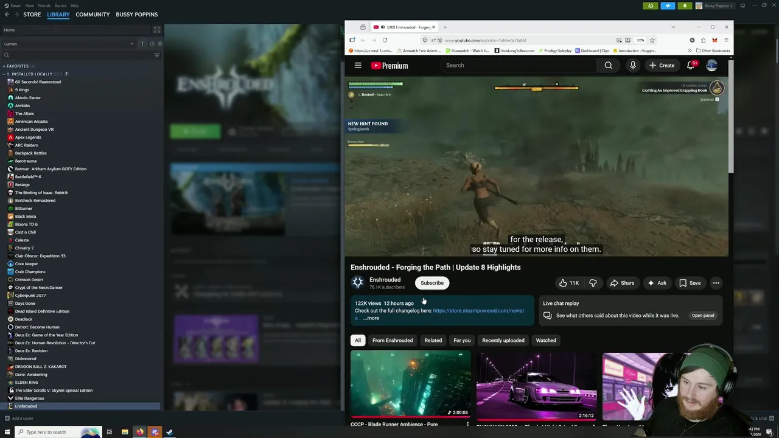Click 120% zoom level indicator in address bar
Screen dimensions: 779x438
point(640,40)
